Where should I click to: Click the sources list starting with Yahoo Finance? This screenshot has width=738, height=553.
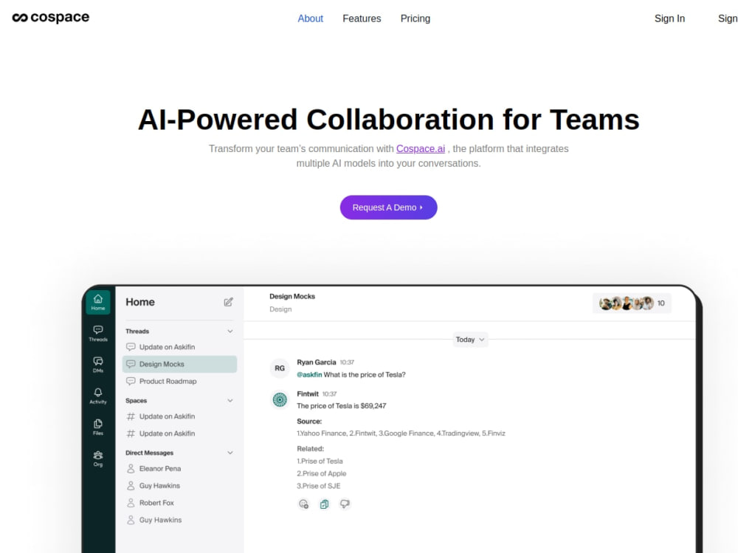[x=401, y=433]
